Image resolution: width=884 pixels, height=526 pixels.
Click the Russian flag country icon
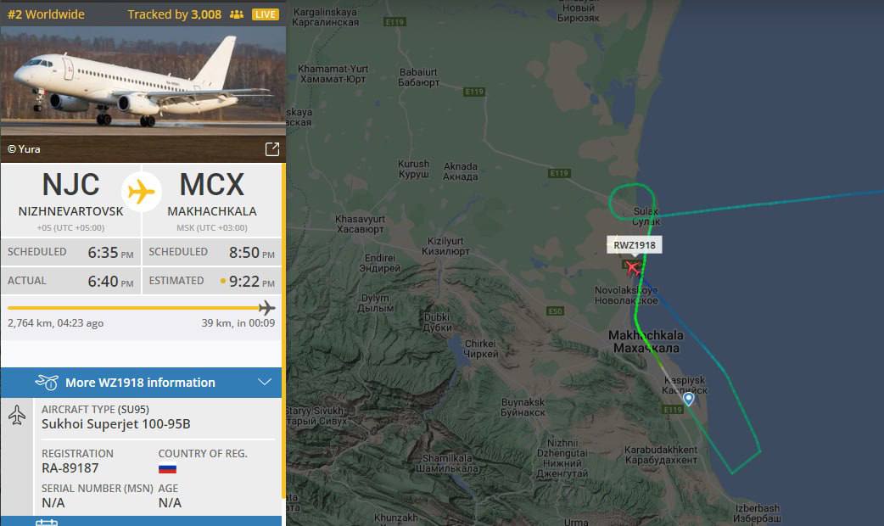coord(167,468)
